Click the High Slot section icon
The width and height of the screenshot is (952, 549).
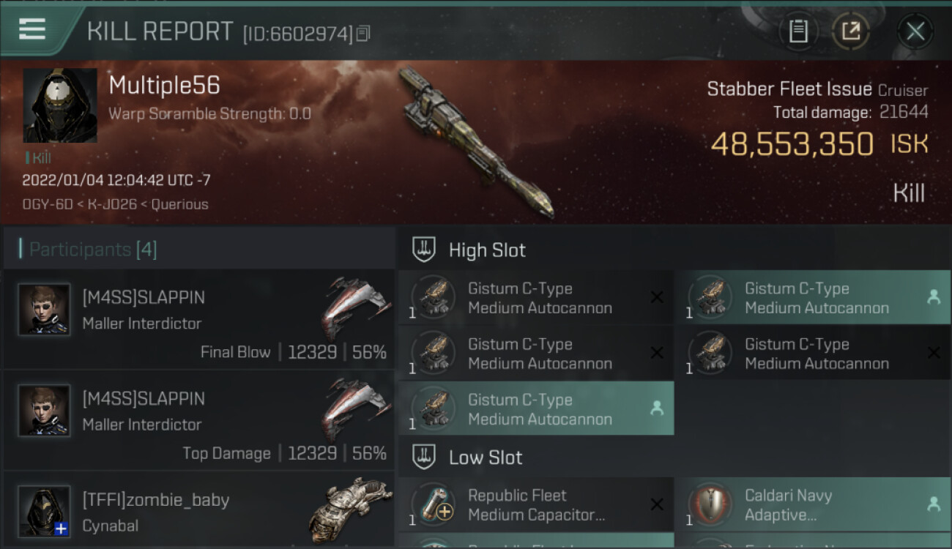(425, 250)
